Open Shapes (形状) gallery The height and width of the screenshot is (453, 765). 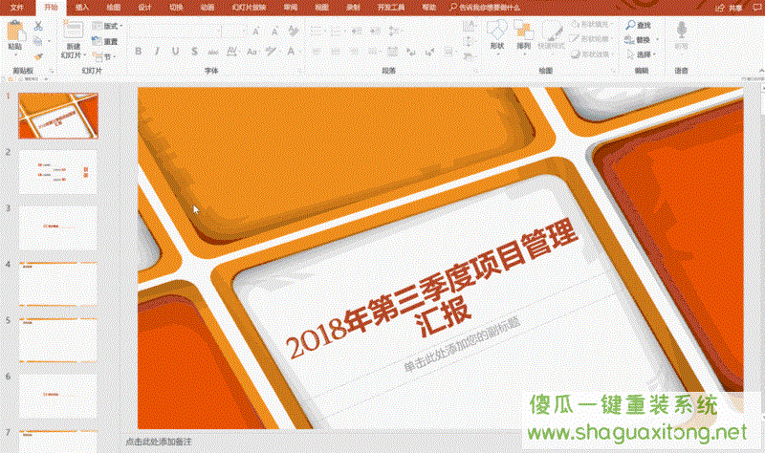pos(496,35)
